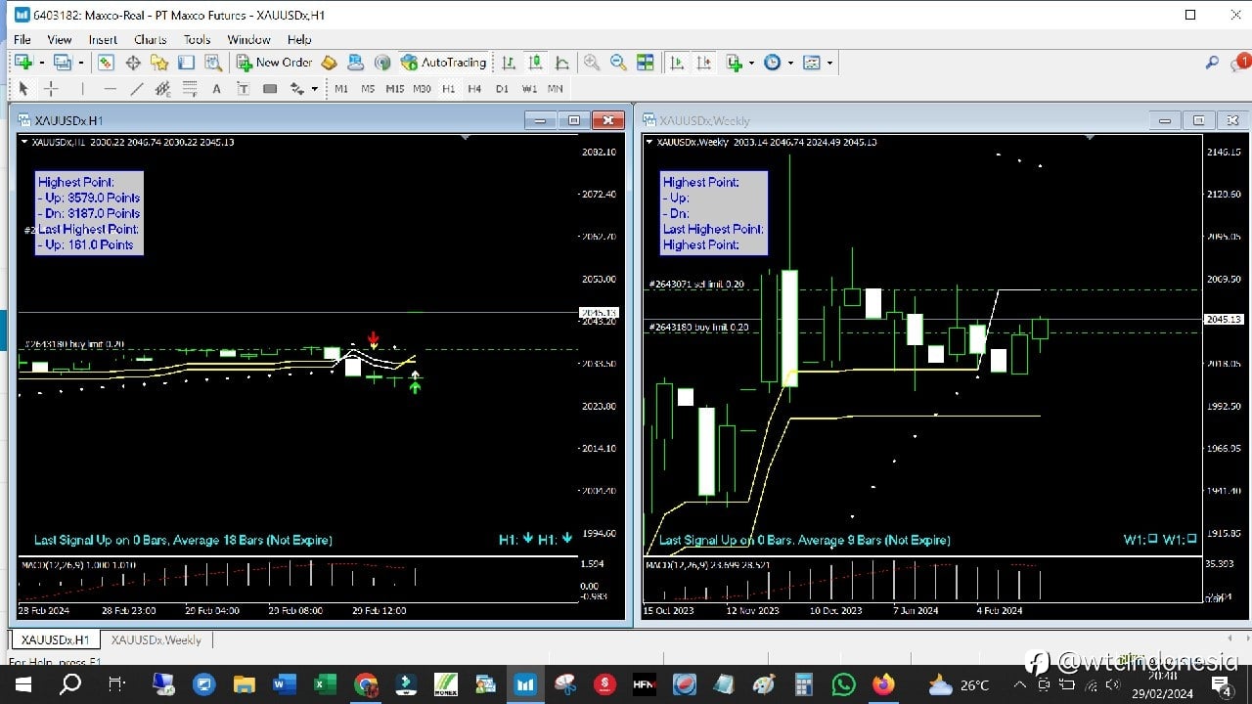
Task: Select the Crosshair tool
Action: pos(52,89)
